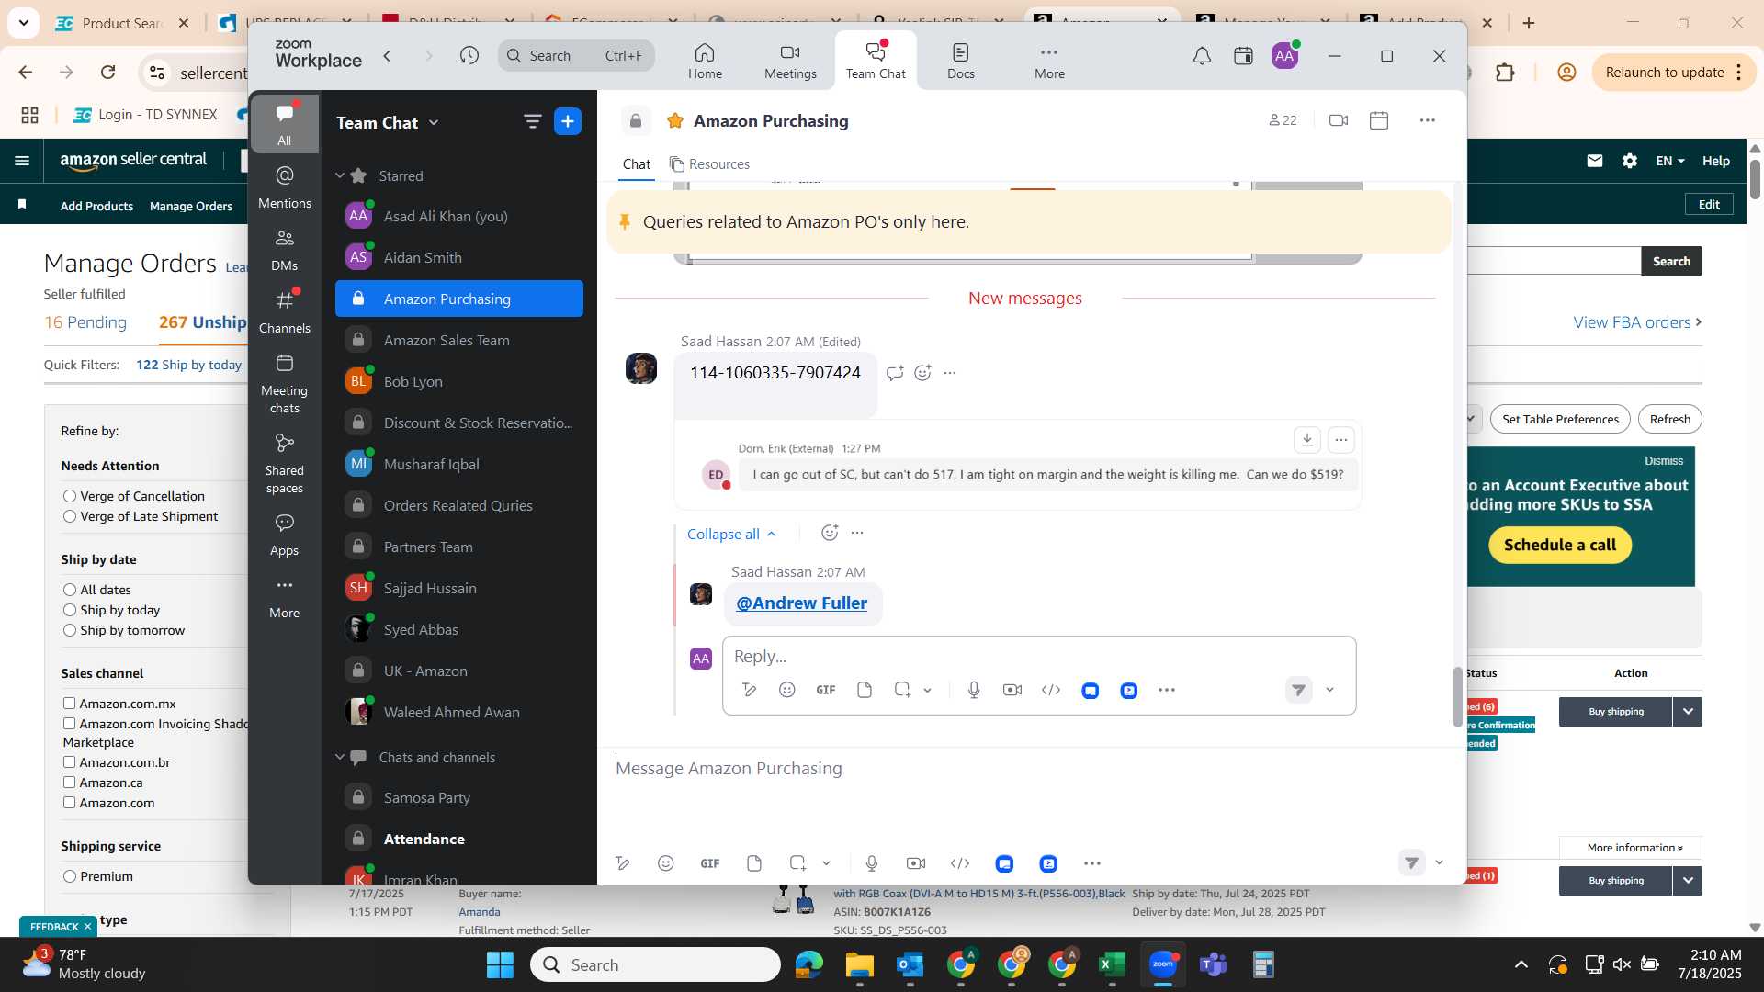Screen dimensions: 1764x992
Task: Open the EN language dropdown in Seller Central
Action: pyautogui.click(x=1669, y=161)
